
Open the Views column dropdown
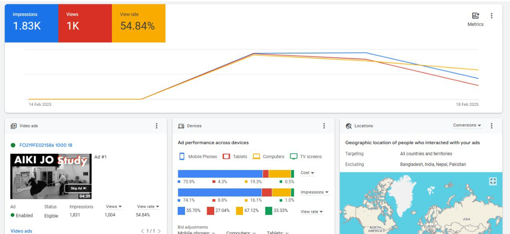click(x=114, y=207)
